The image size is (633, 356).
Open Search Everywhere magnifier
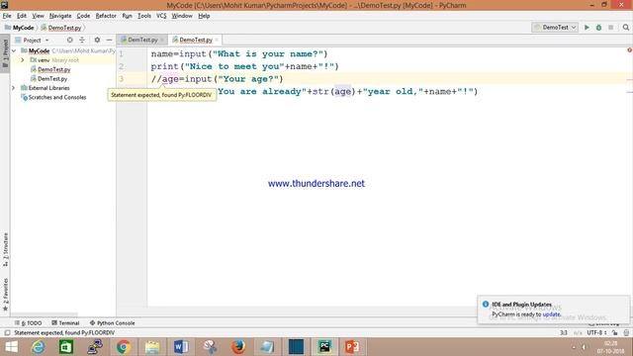click(626, 28)
